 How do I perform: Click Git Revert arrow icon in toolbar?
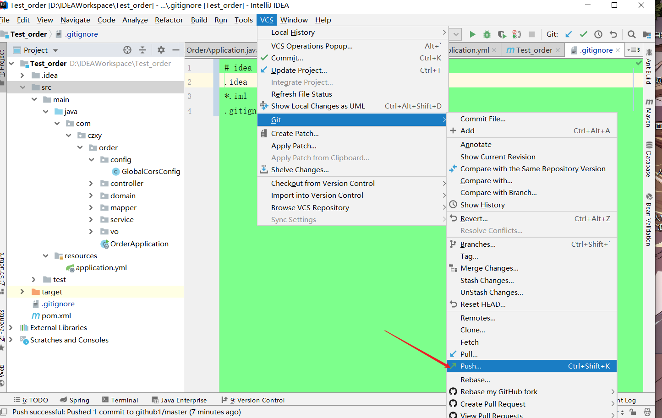613,34
